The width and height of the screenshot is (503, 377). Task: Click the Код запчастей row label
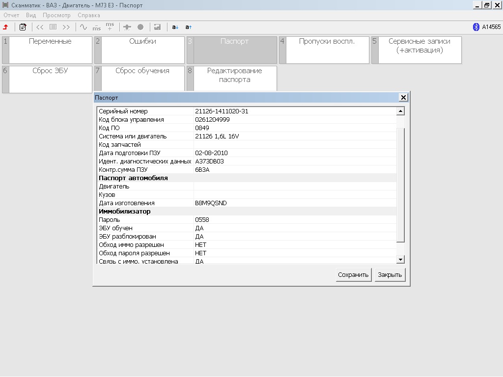[120, 145]
